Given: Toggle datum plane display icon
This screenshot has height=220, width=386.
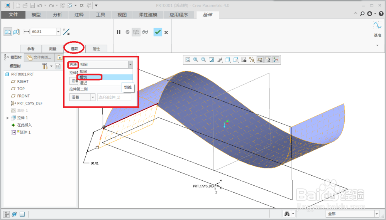Looking at the screenshot, I should click(x=260, y=60).
